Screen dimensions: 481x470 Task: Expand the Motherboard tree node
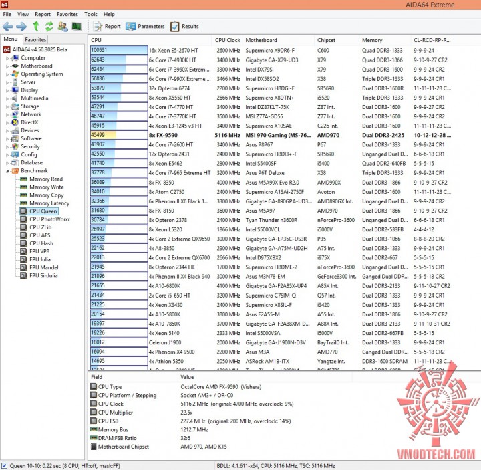point(7,66)
